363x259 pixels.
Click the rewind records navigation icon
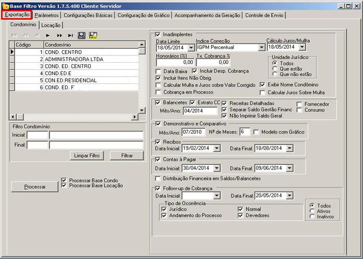(x=25, y=35)
